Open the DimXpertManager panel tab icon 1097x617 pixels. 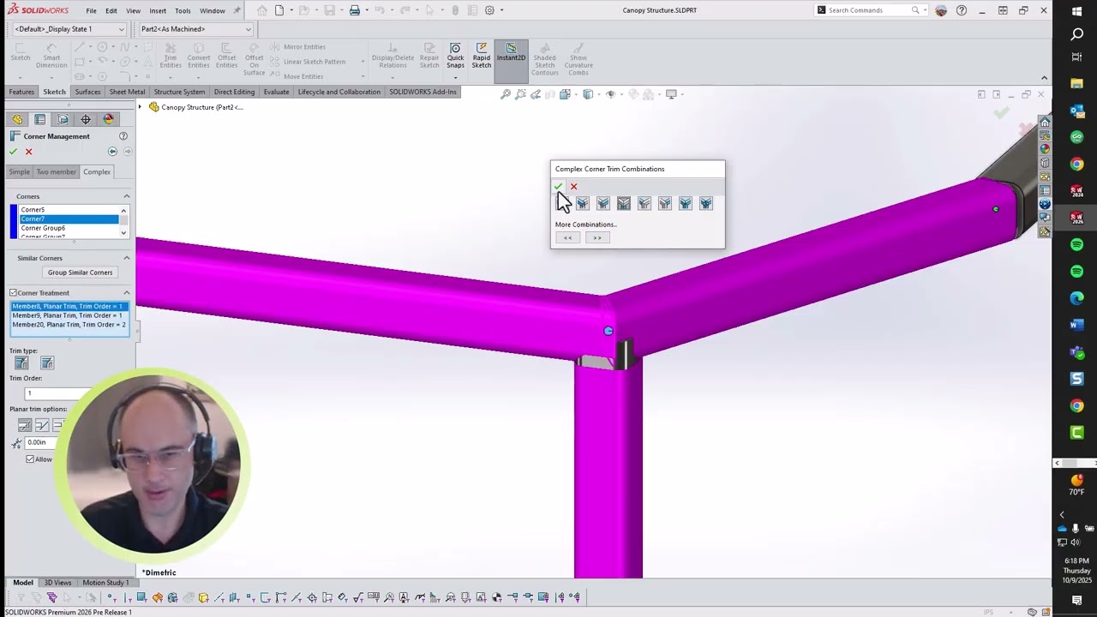85,119
